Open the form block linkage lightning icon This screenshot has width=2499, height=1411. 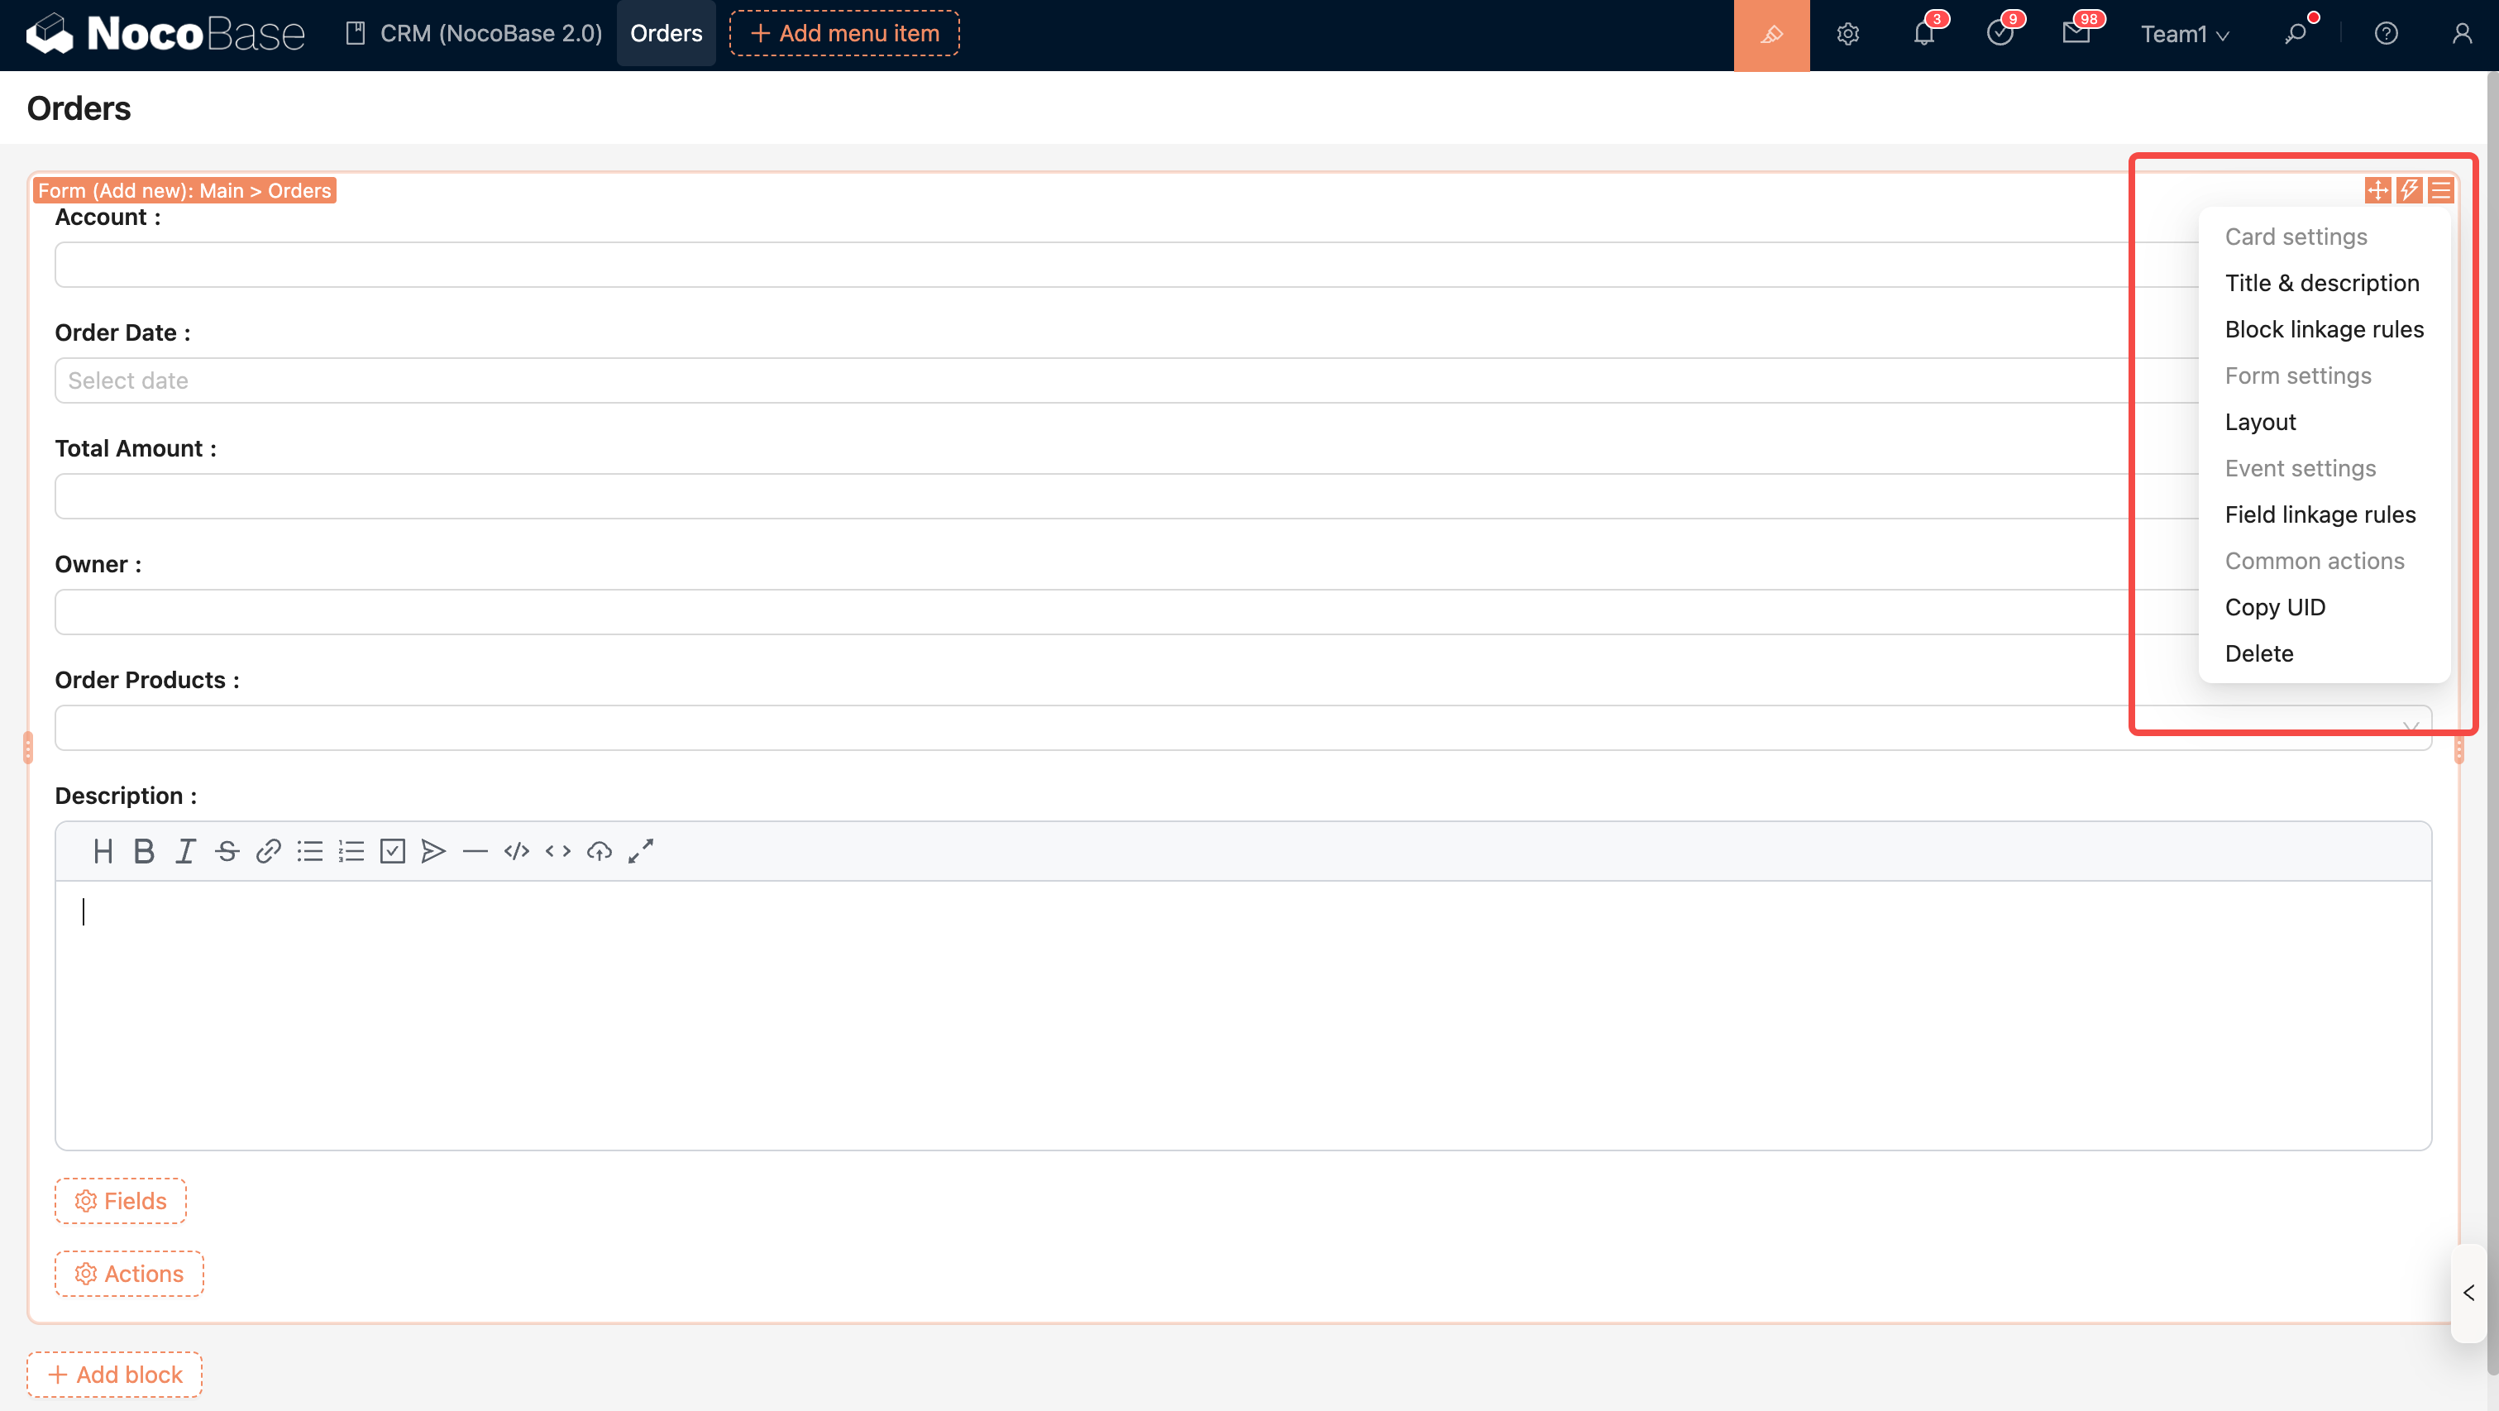point(2409,190)
